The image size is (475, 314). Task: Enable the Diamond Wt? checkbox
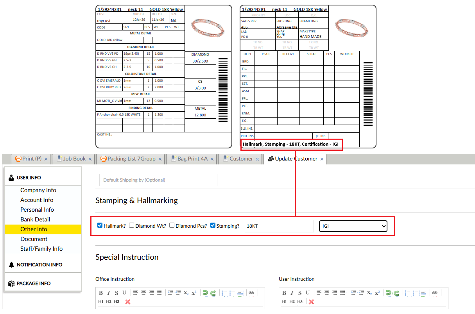pyautogui.click(x=132, y=225)
